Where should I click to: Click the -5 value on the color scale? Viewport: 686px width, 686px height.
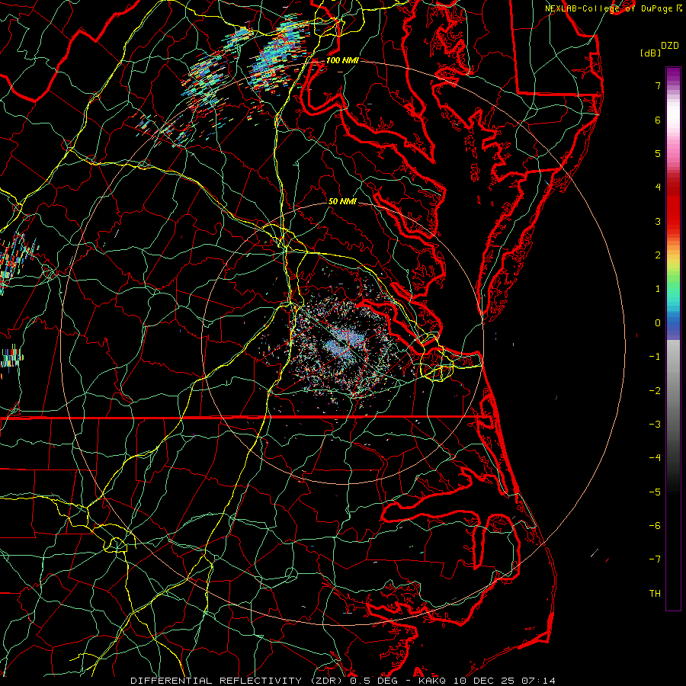(x=655, y=492)
